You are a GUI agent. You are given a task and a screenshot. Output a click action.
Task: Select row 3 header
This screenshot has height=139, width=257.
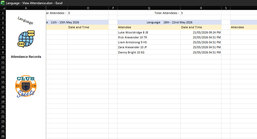3,23
